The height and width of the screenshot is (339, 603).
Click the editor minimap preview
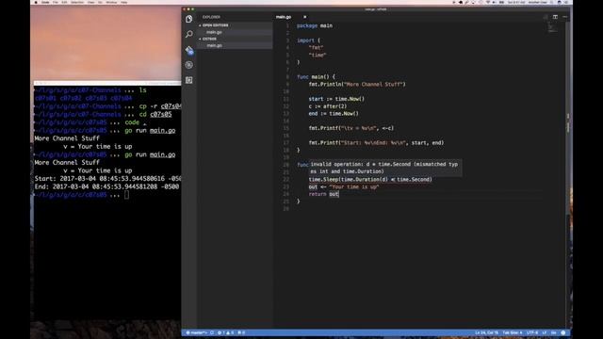552,27
